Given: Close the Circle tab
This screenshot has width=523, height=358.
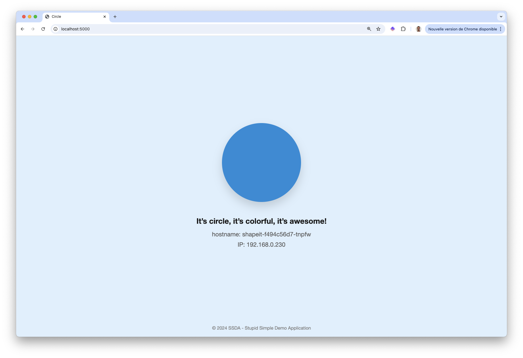Looking at the screenshot, I should (x=105, y=17).
